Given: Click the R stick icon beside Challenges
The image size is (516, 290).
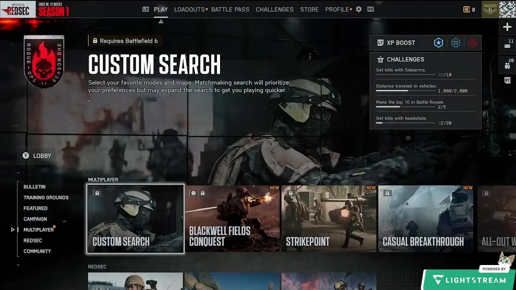Looking at the screenshot, I should (x=380, y=60).
